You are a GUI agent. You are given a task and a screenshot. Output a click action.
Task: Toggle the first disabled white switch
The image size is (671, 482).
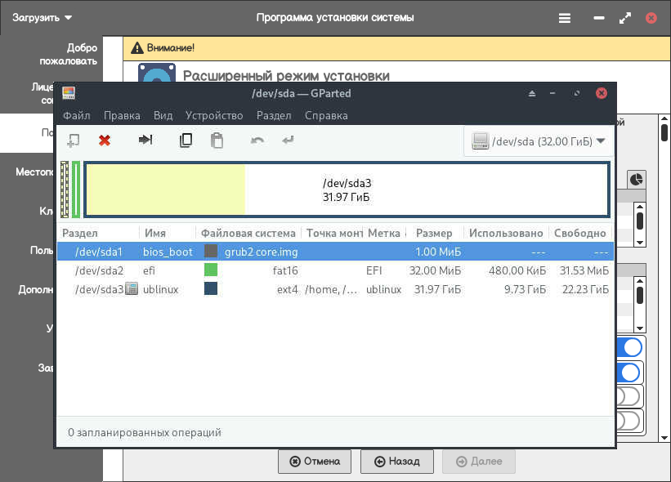(x=629, y=396)
